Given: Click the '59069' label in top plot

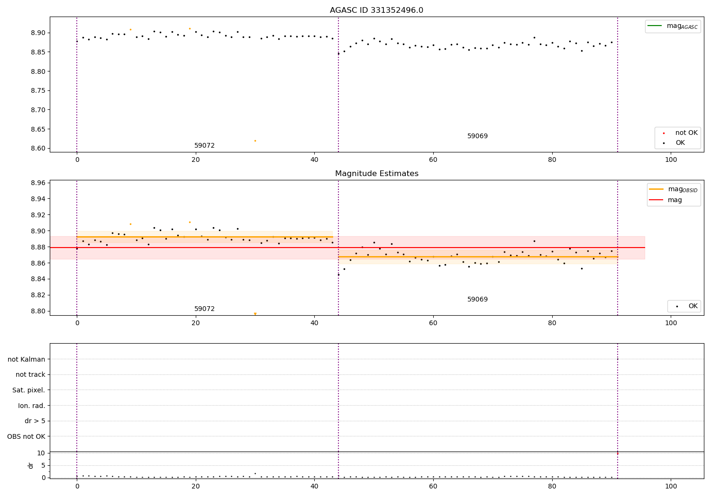Looking at the screenshot, I should point(477,136).
